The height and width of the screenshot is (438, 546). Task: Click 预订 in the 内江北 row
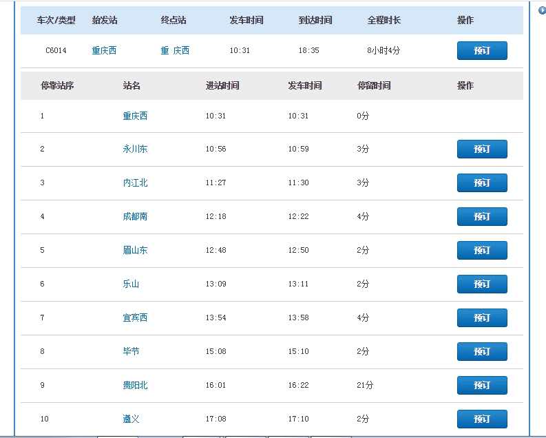point(482,182)
